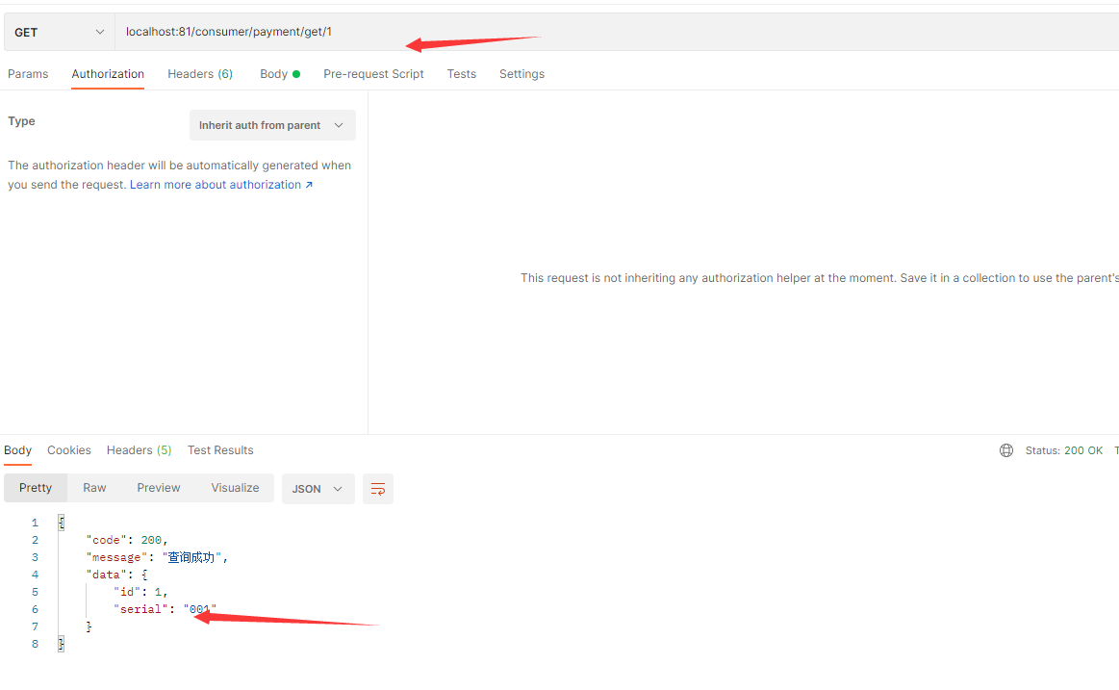Select the Visualize view button
Screen dimensions: 1119x690
point(235,488)
